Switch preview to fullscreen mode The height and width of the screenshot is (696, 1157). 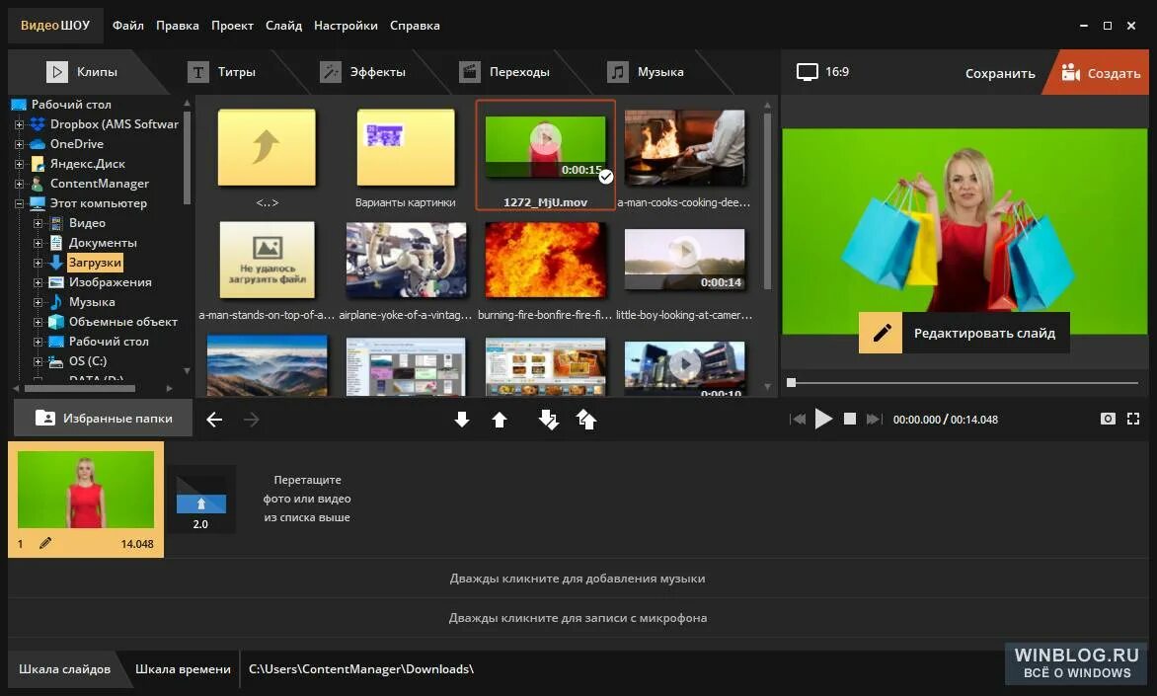coord(1133,419)
